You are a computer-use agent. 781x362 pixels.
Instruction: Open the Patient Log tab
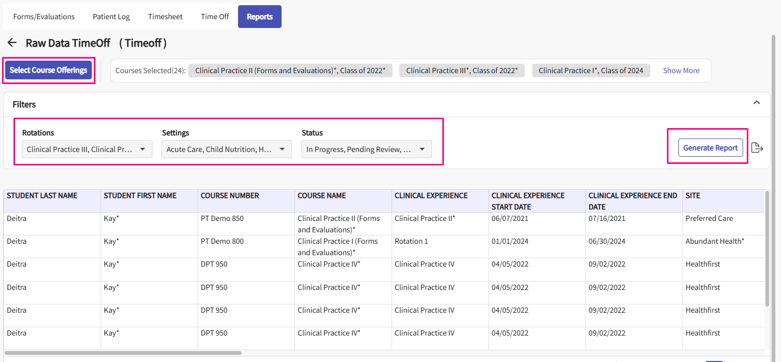pos(111,17)
